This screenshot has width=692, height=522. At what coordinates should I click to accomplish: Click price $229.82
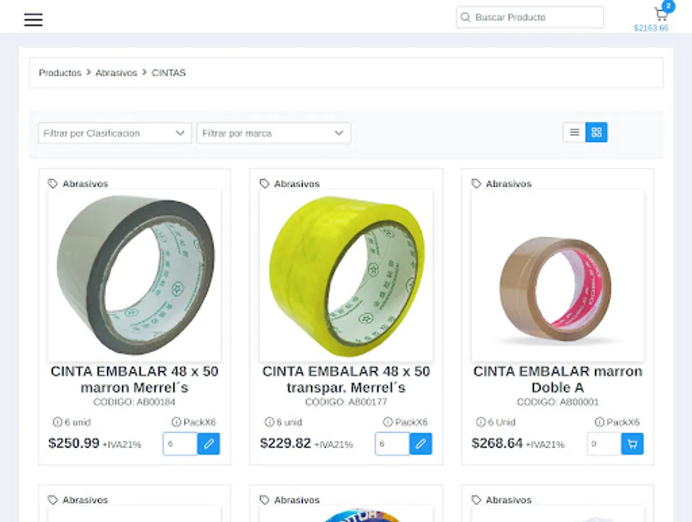tap(286, 443)
